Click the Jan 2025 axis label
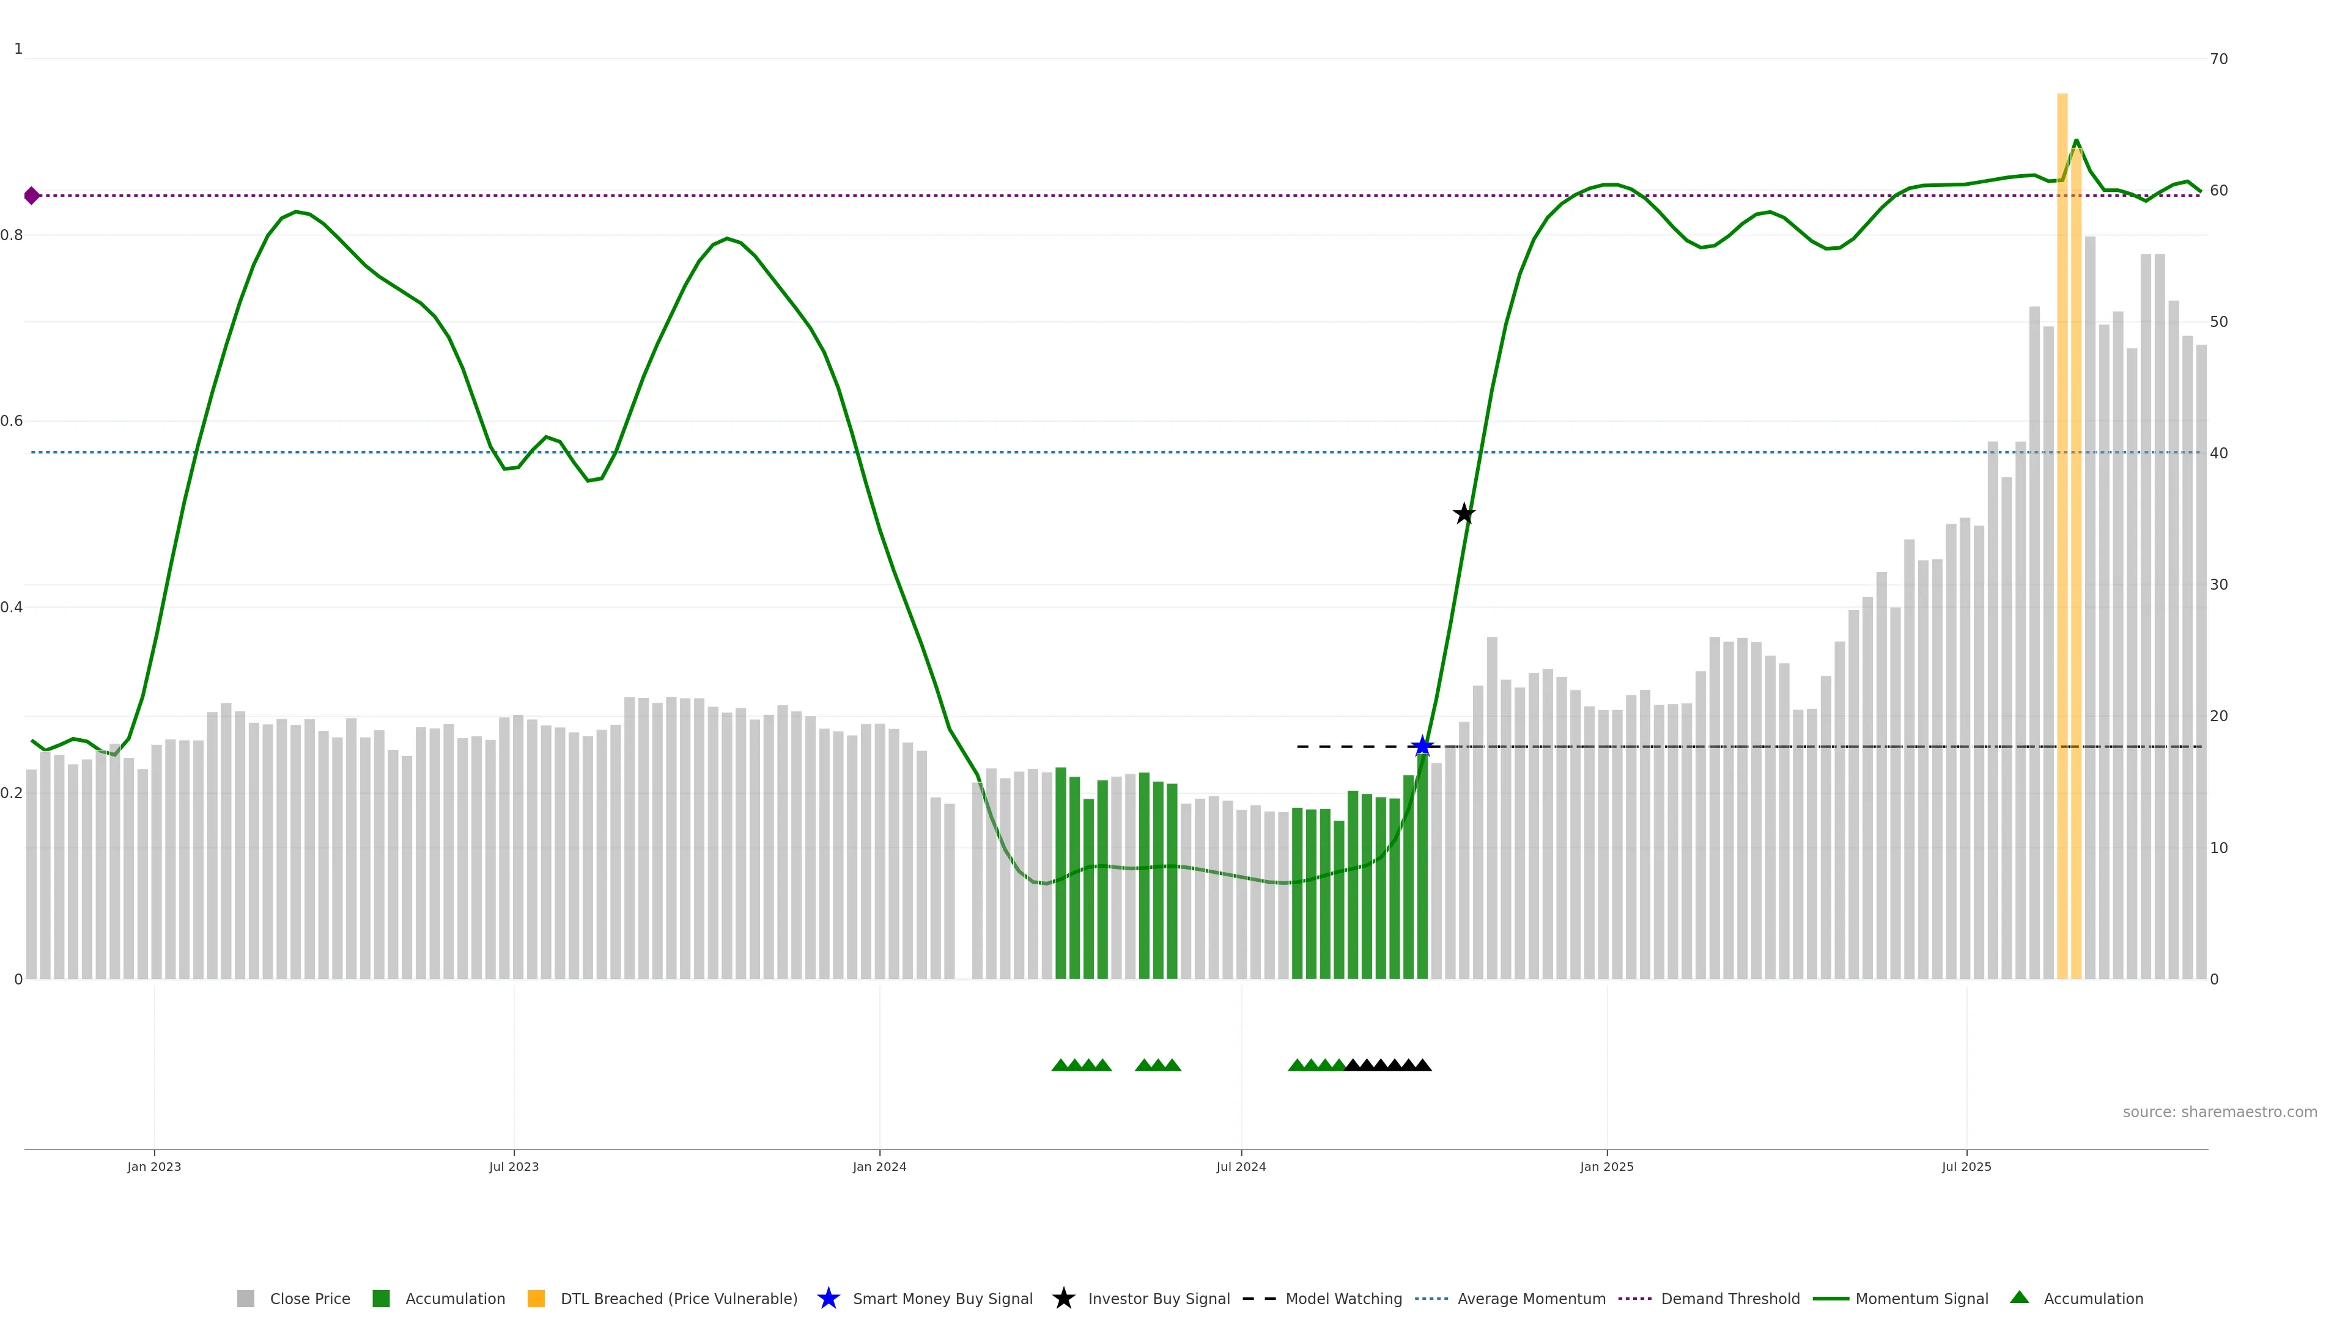Screen dimensions: 2348x1320 1606,1166
